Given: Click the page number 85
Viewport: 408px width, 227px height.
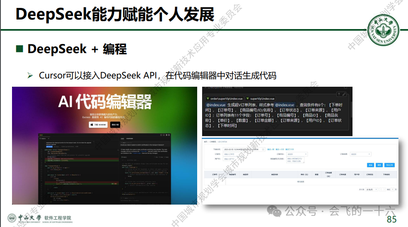Looking at the screenshot, I should (x=391, y=220).
